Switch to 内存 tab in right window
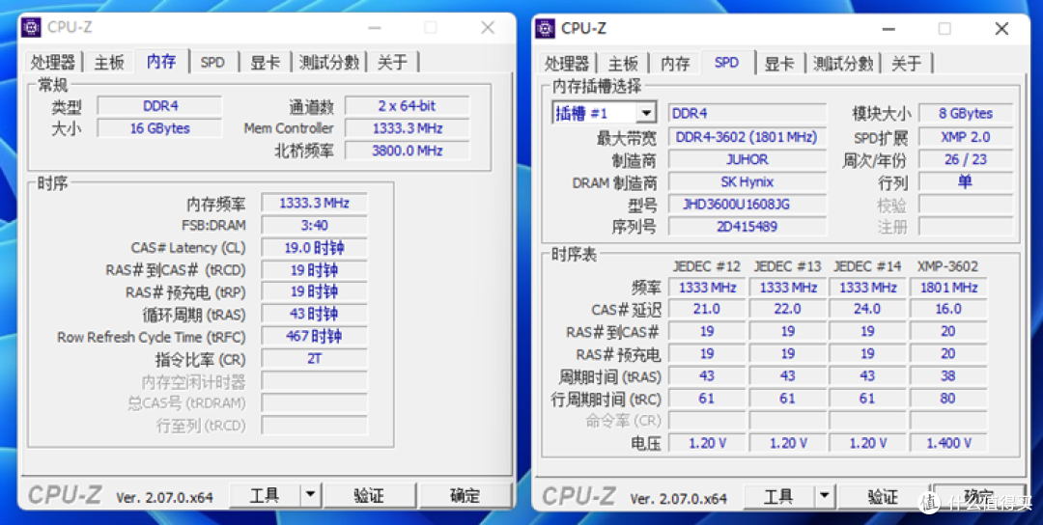1043x525 pixels. (x=675, y=64)
